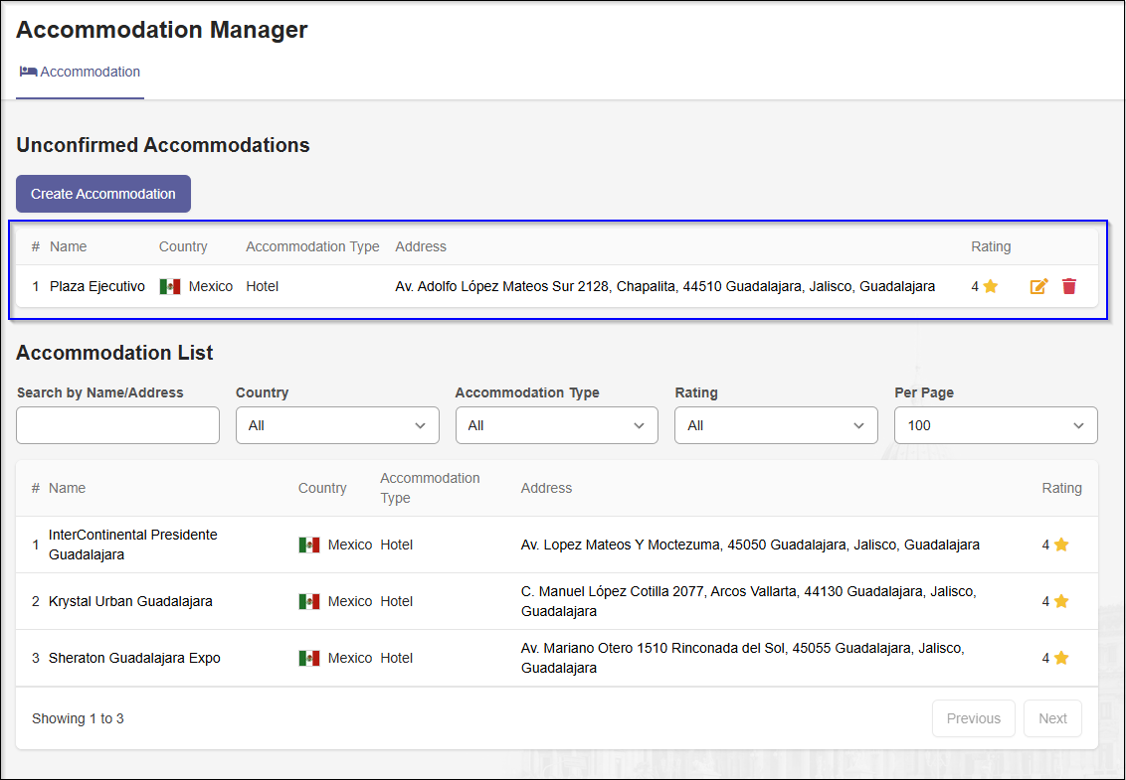Image resolution: width=1126 pixels, height=780 pixels.
Task: Open the Rating filter dropdown
Action: point(776,425)
